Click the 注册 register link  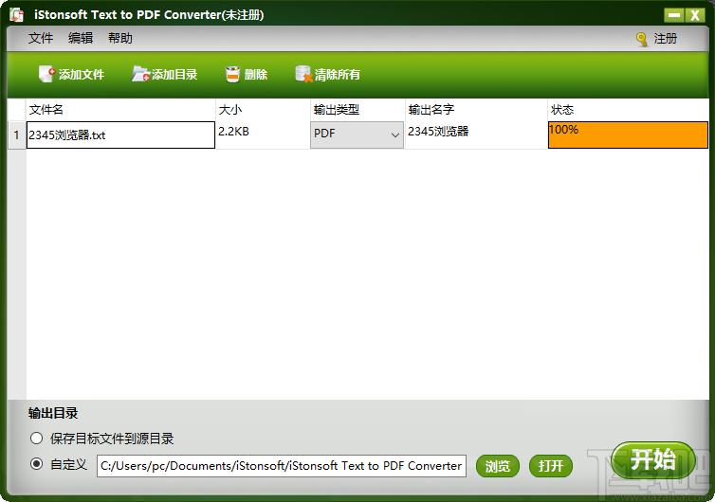coord(666,39)
